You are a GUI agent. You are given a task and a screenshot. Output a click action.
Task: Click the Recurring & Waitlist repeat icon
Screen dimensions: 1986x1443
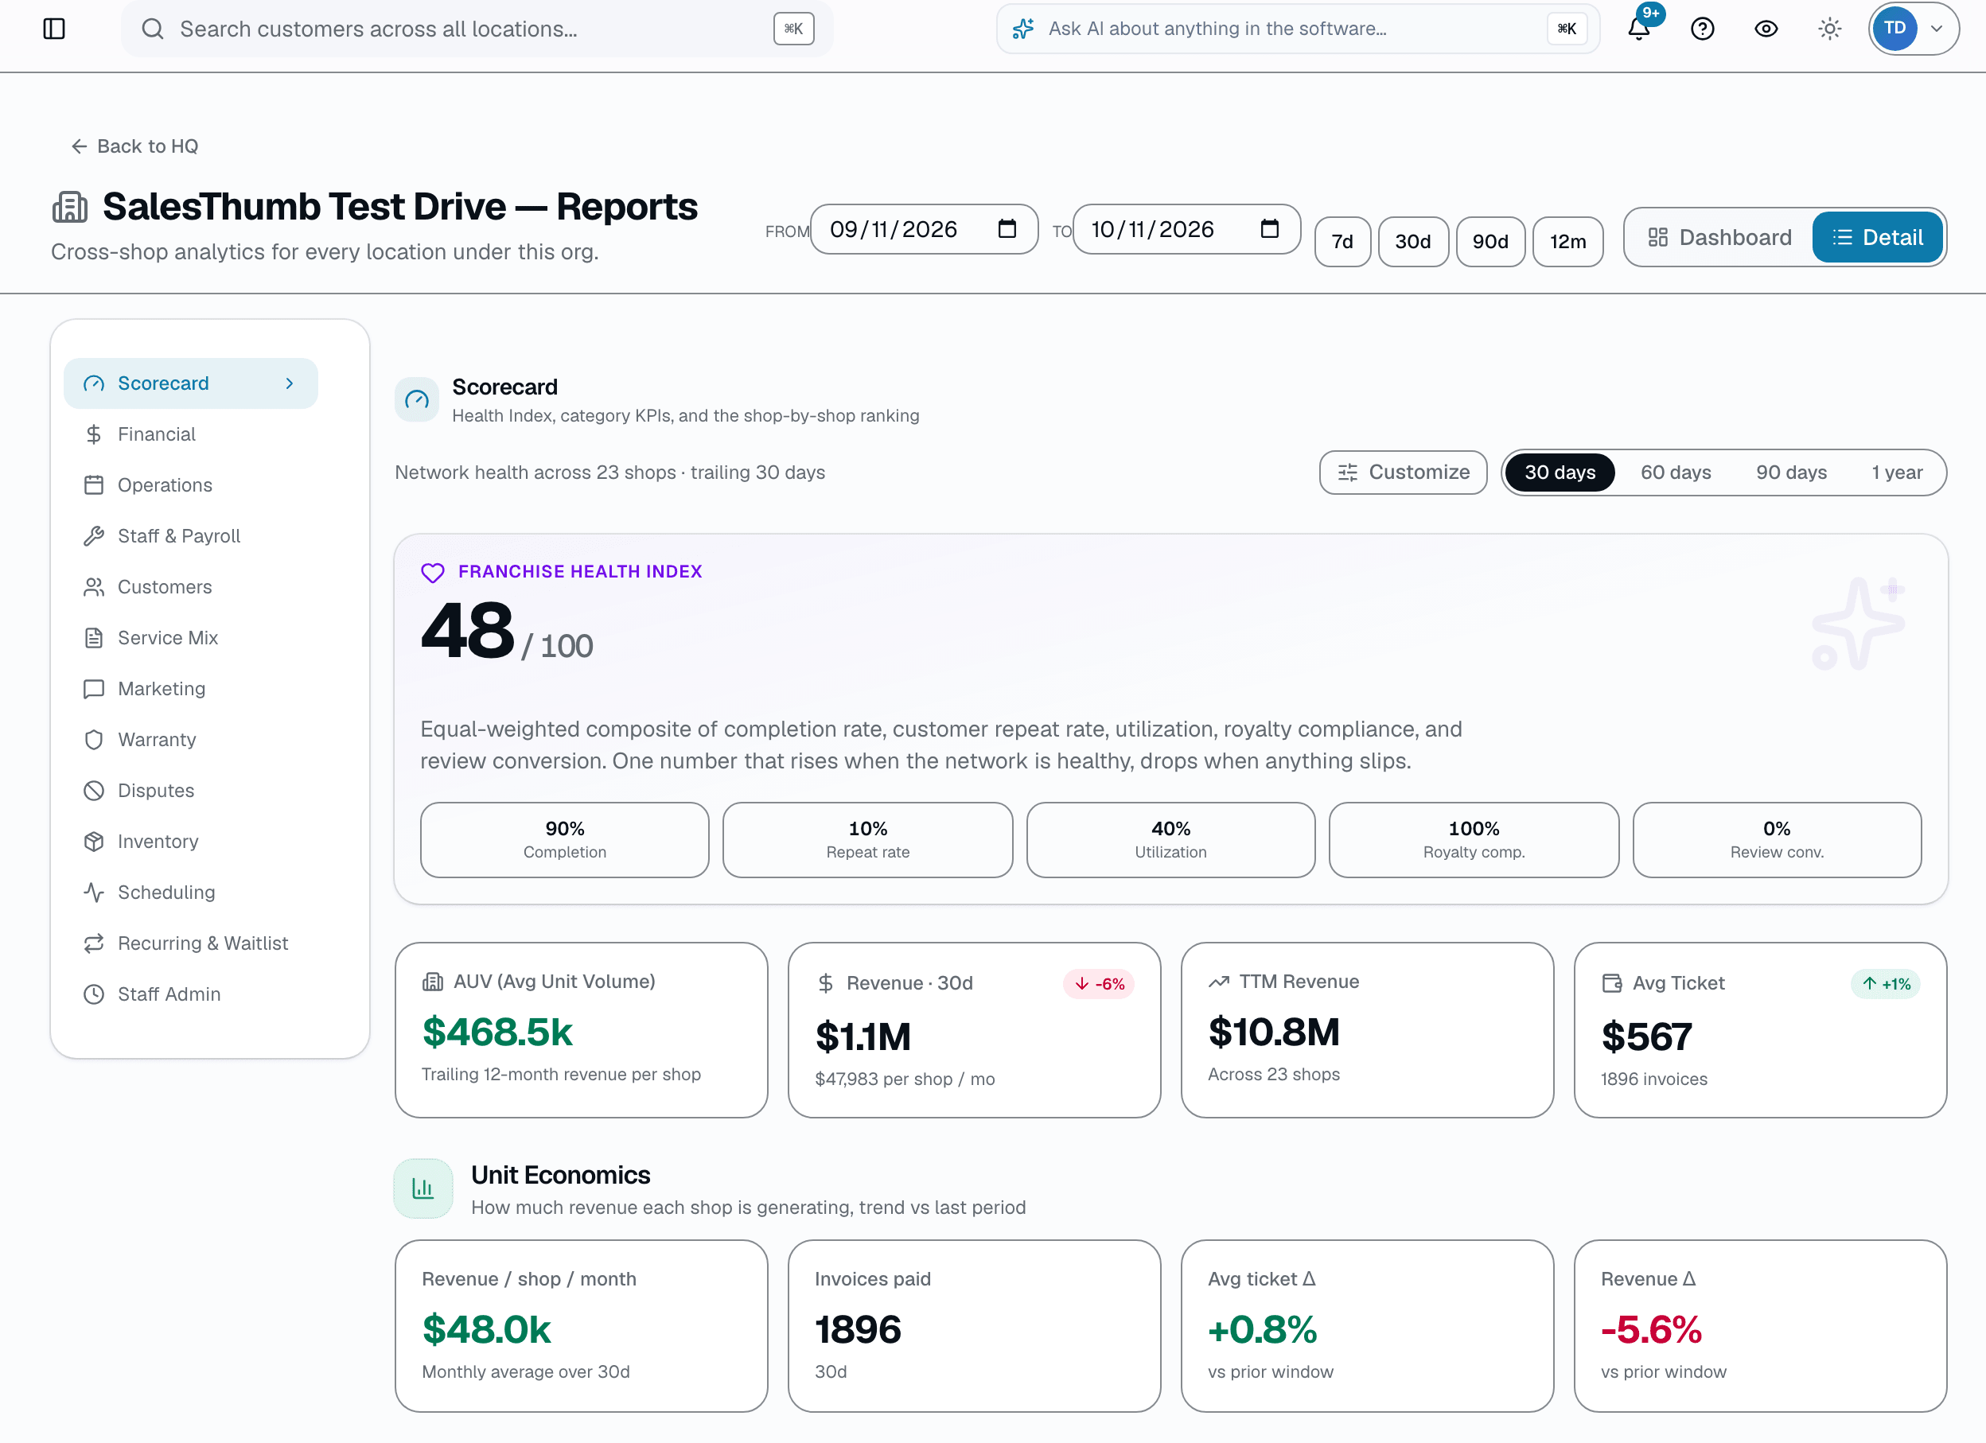[x=94, y=943]
